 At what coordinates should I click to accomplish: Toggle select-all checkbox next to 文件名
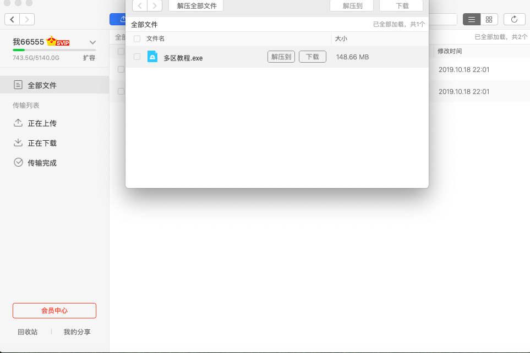click(x=137, y=38)
